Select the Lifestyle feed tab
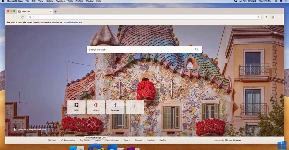 pos(151,140)
